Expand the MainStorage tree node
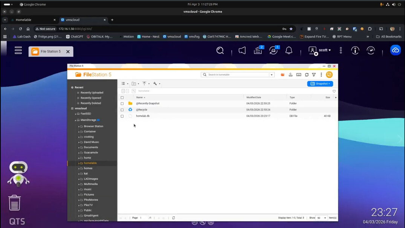 pos(75,120)
